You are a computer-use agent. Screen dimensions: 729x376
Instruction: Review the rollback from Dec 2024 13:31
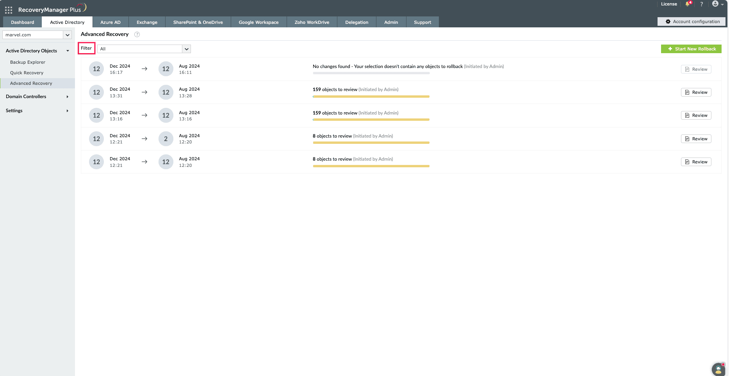[696, 92]
